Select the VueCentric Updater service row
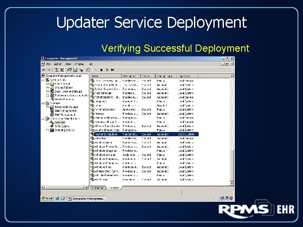Viewport: 303px width, 227px height. click(x=144, y=134)
